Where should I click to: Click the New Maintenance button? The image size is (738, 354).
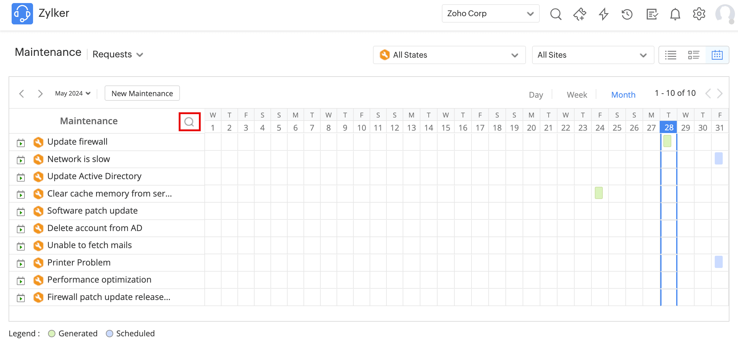(x=142, y=93)
